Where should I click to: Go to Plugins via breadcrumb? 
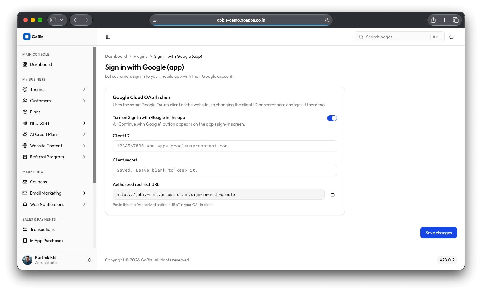(x=140, y=56)
